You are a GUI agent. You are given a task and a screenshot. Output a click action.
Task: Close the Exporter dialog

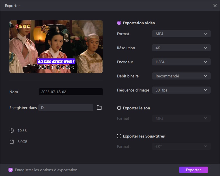coord(215,6)
